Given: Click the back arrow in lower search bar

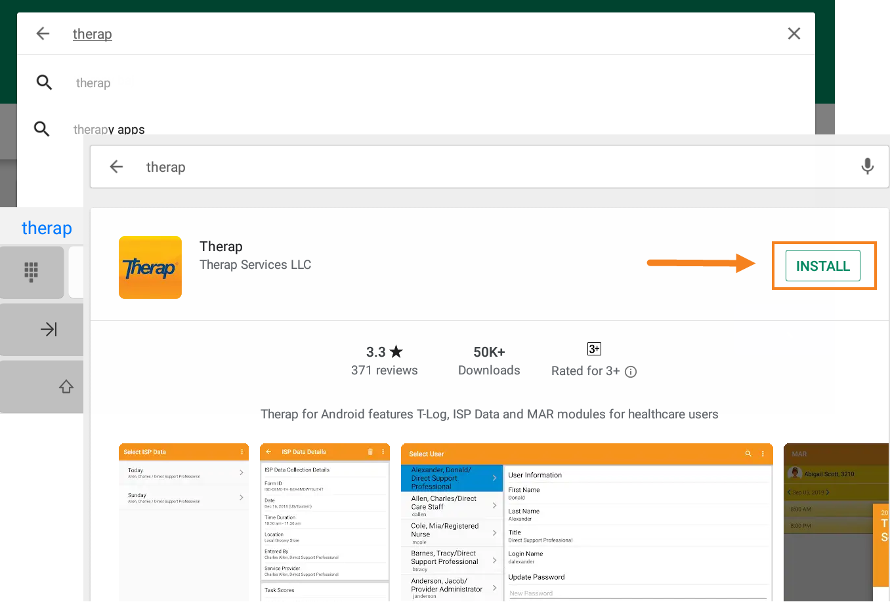Looking at the screenshot, I should pyautogui.click(x=116, y=167).
